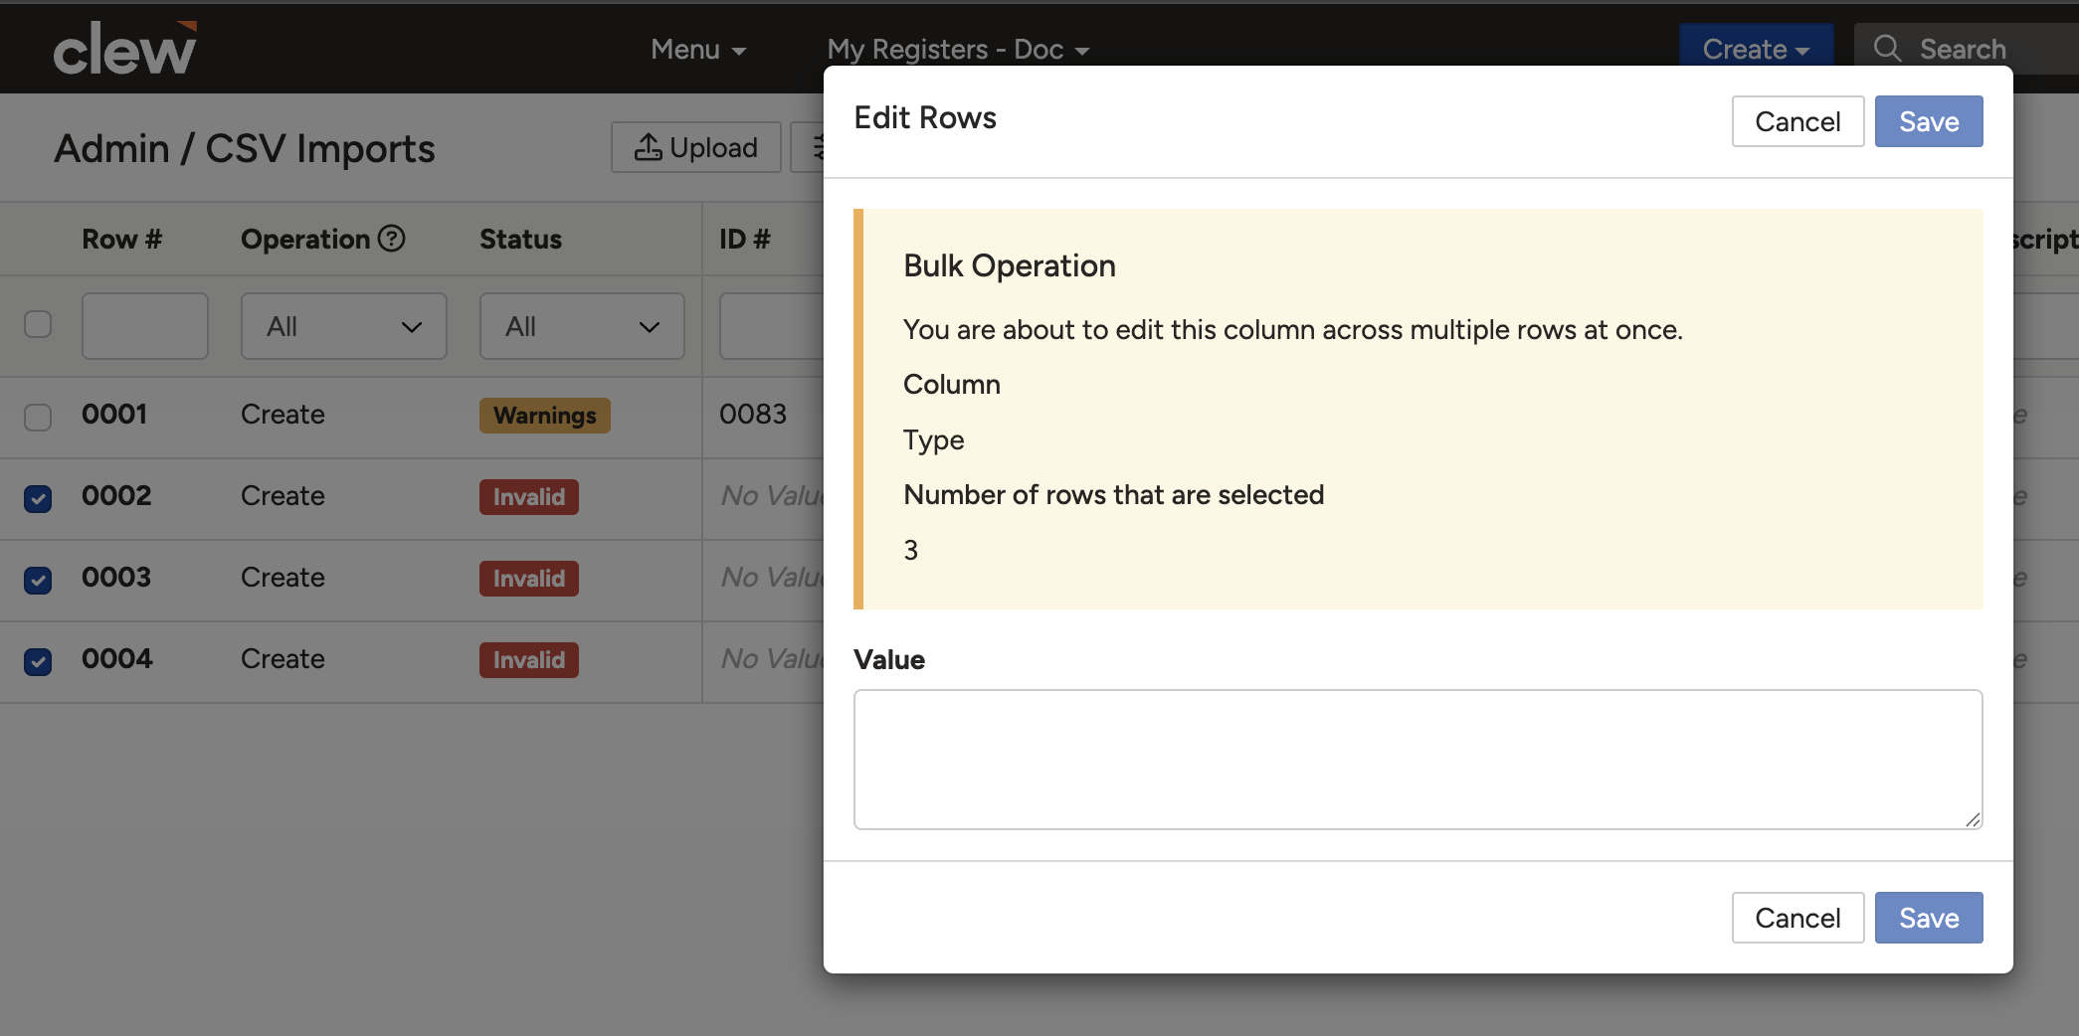2079x1036 pixels.
Task: Click Invalid badge in row 0003
Action: click(x=529, y=579)
